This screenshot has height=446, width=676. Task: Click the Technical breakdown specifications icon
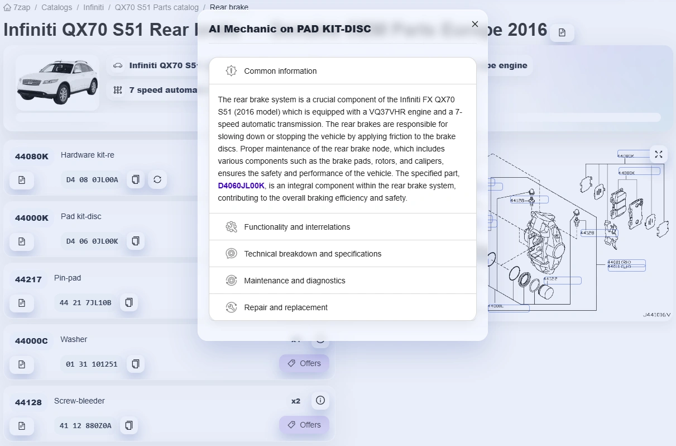(x=231, y=254)
